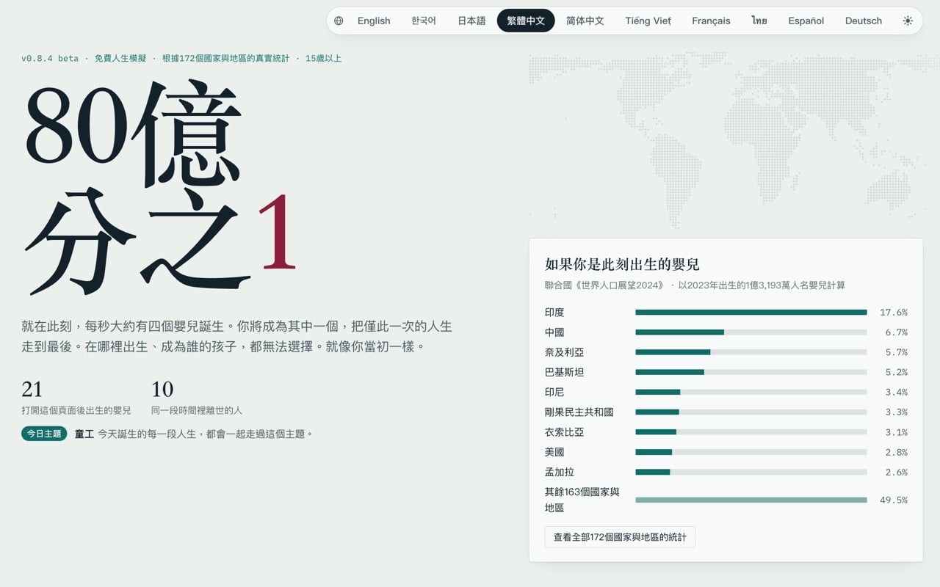Click the 奈及利亞 country label

click(x=565, y=352)
